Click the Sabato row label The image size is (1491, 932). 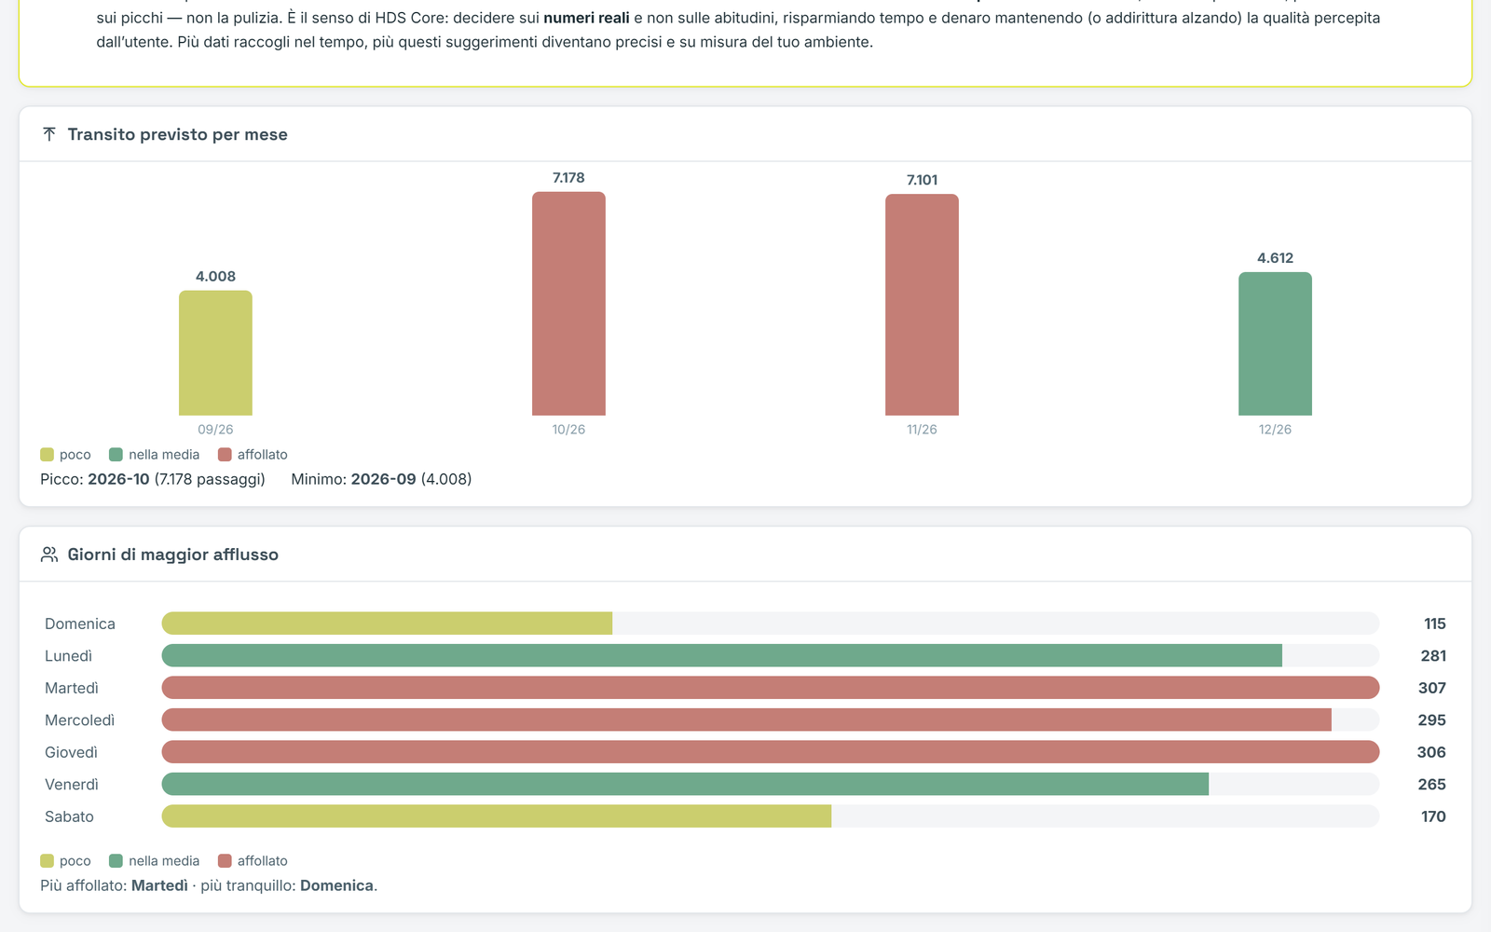(69, 816)
